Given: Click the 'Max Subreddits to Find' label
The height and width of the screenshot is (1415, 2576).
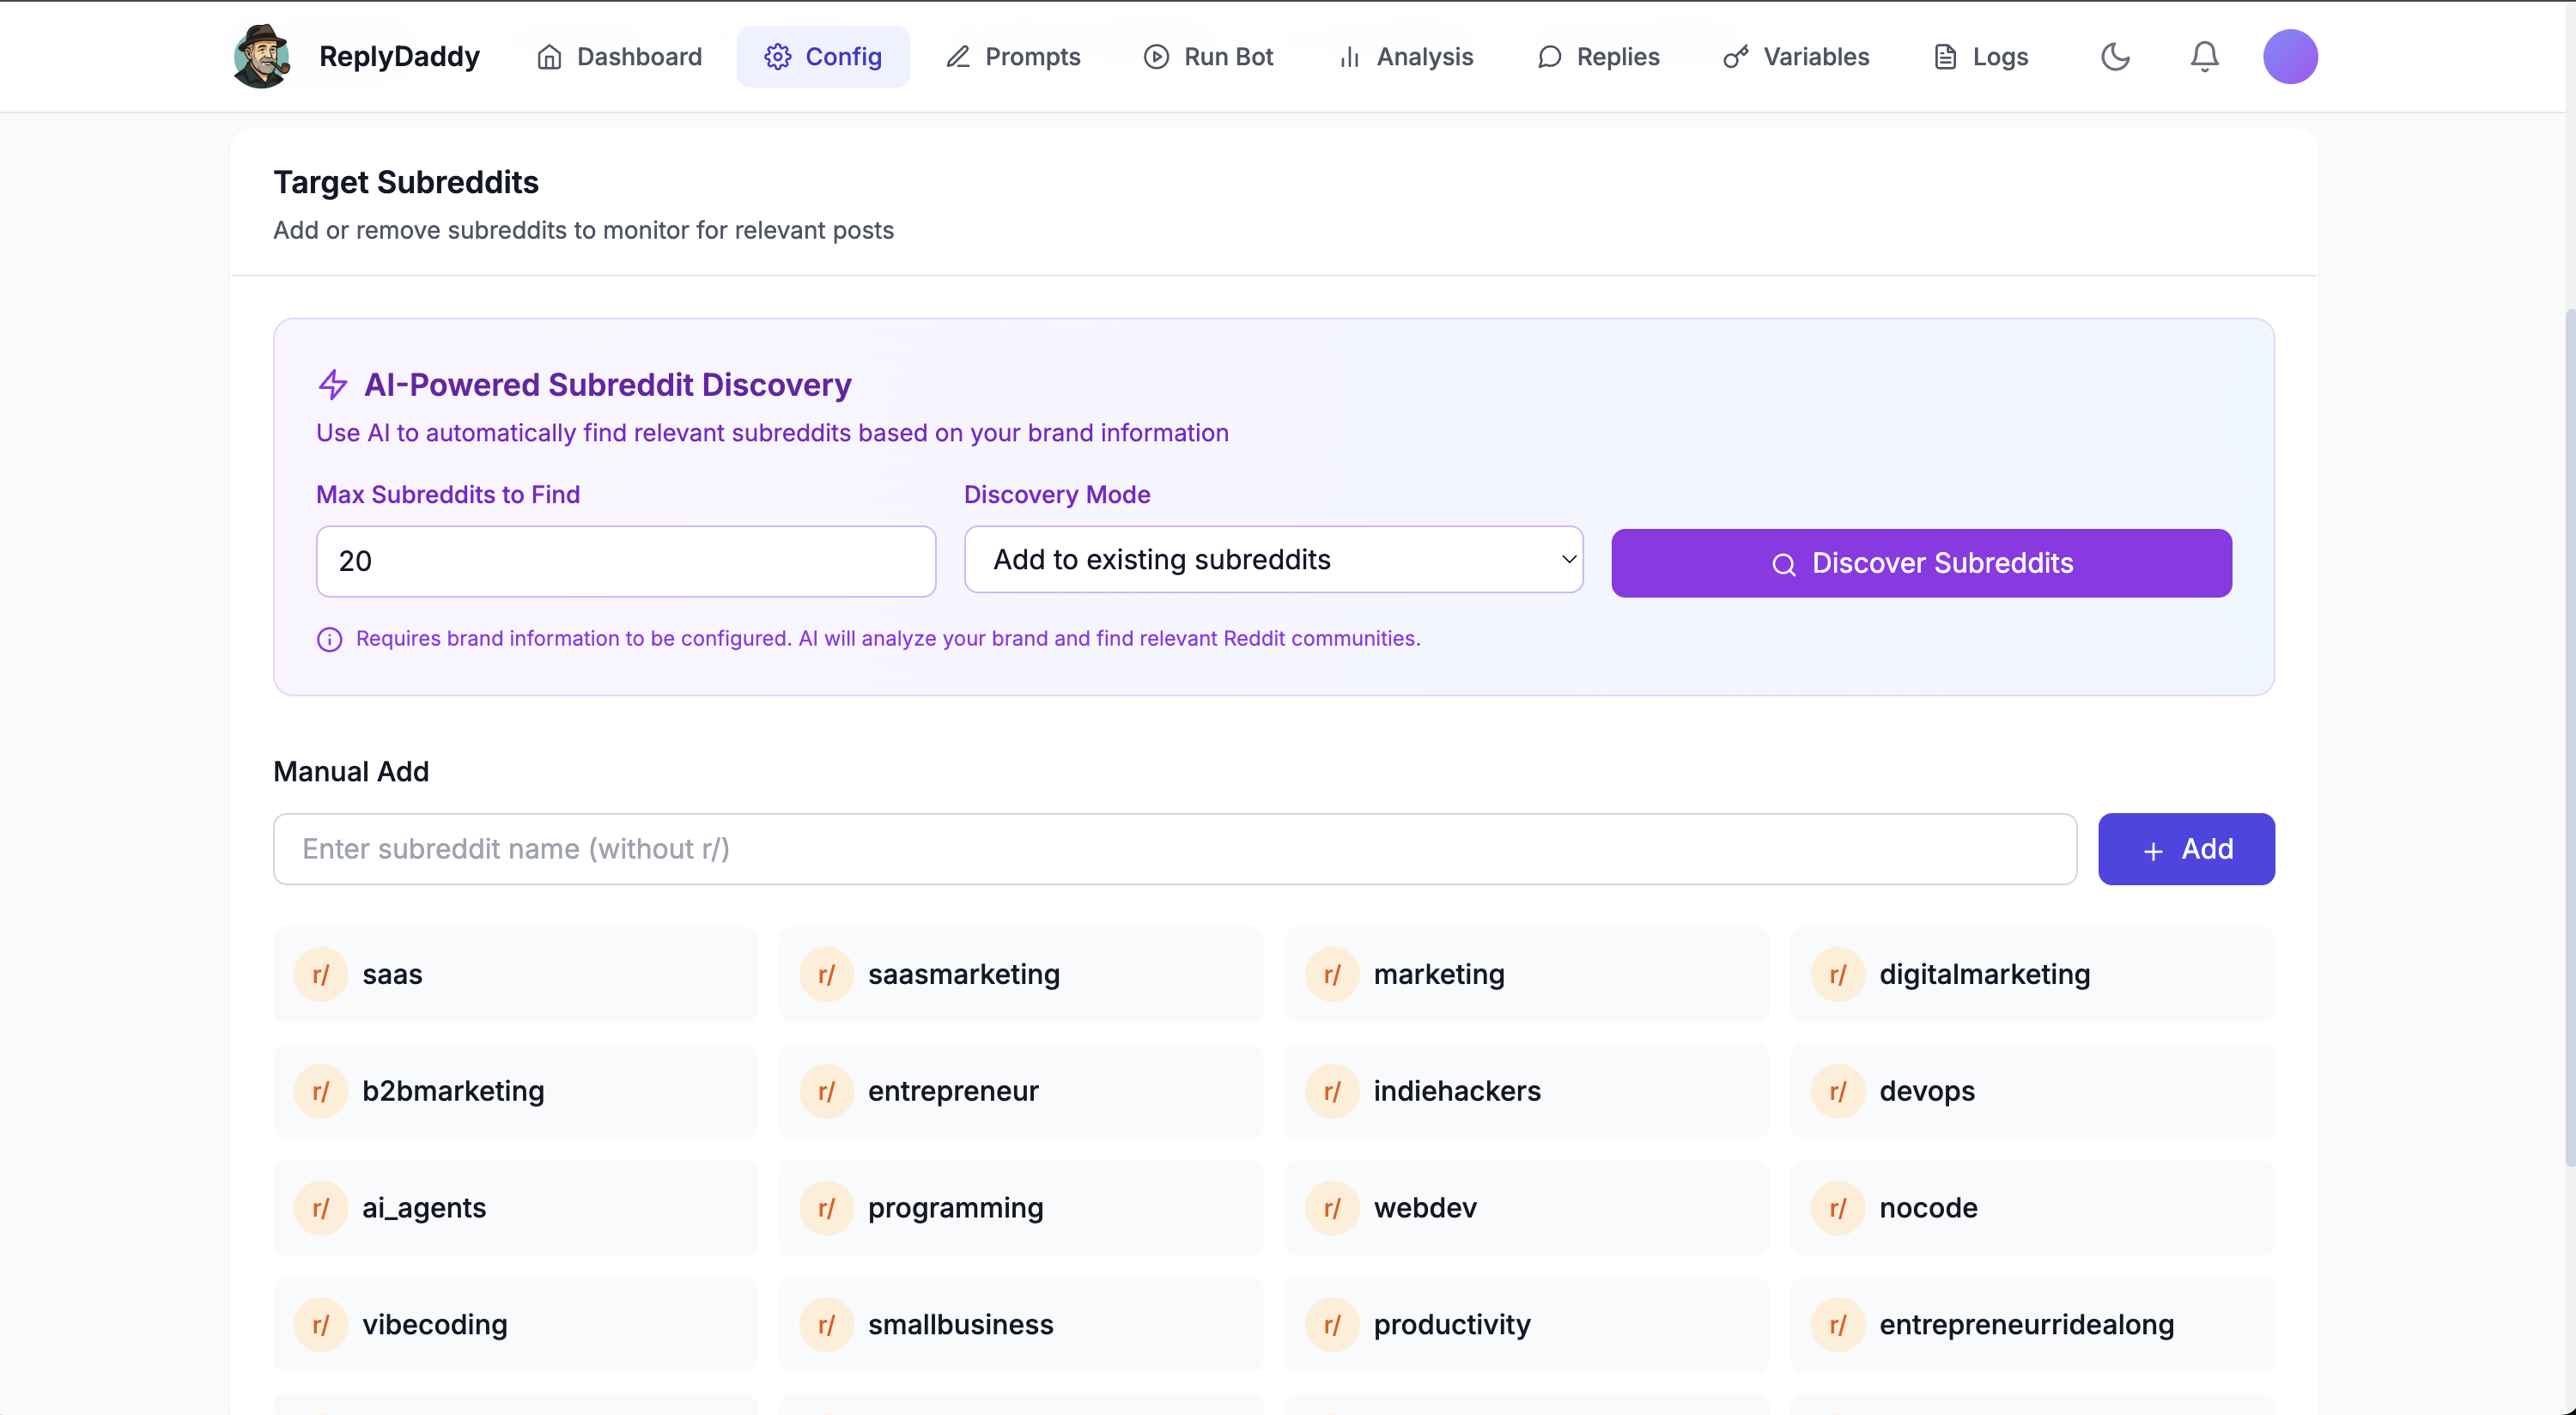Looking at the screenshot, I should (448, 495).
